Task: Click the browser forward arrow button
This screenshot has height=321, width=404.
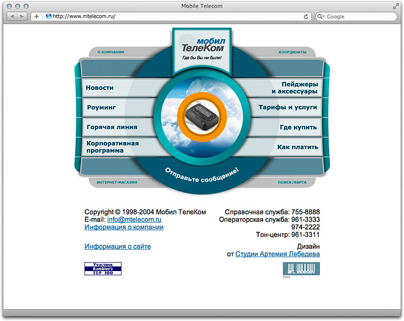Action: 22,17
